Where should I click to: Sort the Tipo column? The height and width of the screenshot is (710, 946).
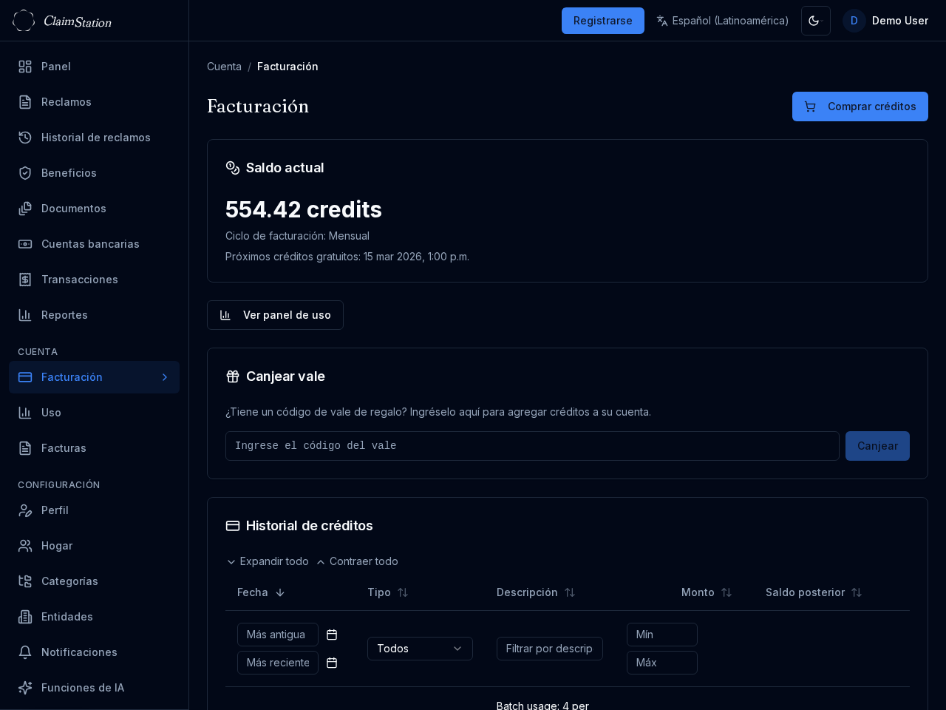point(403,592)
